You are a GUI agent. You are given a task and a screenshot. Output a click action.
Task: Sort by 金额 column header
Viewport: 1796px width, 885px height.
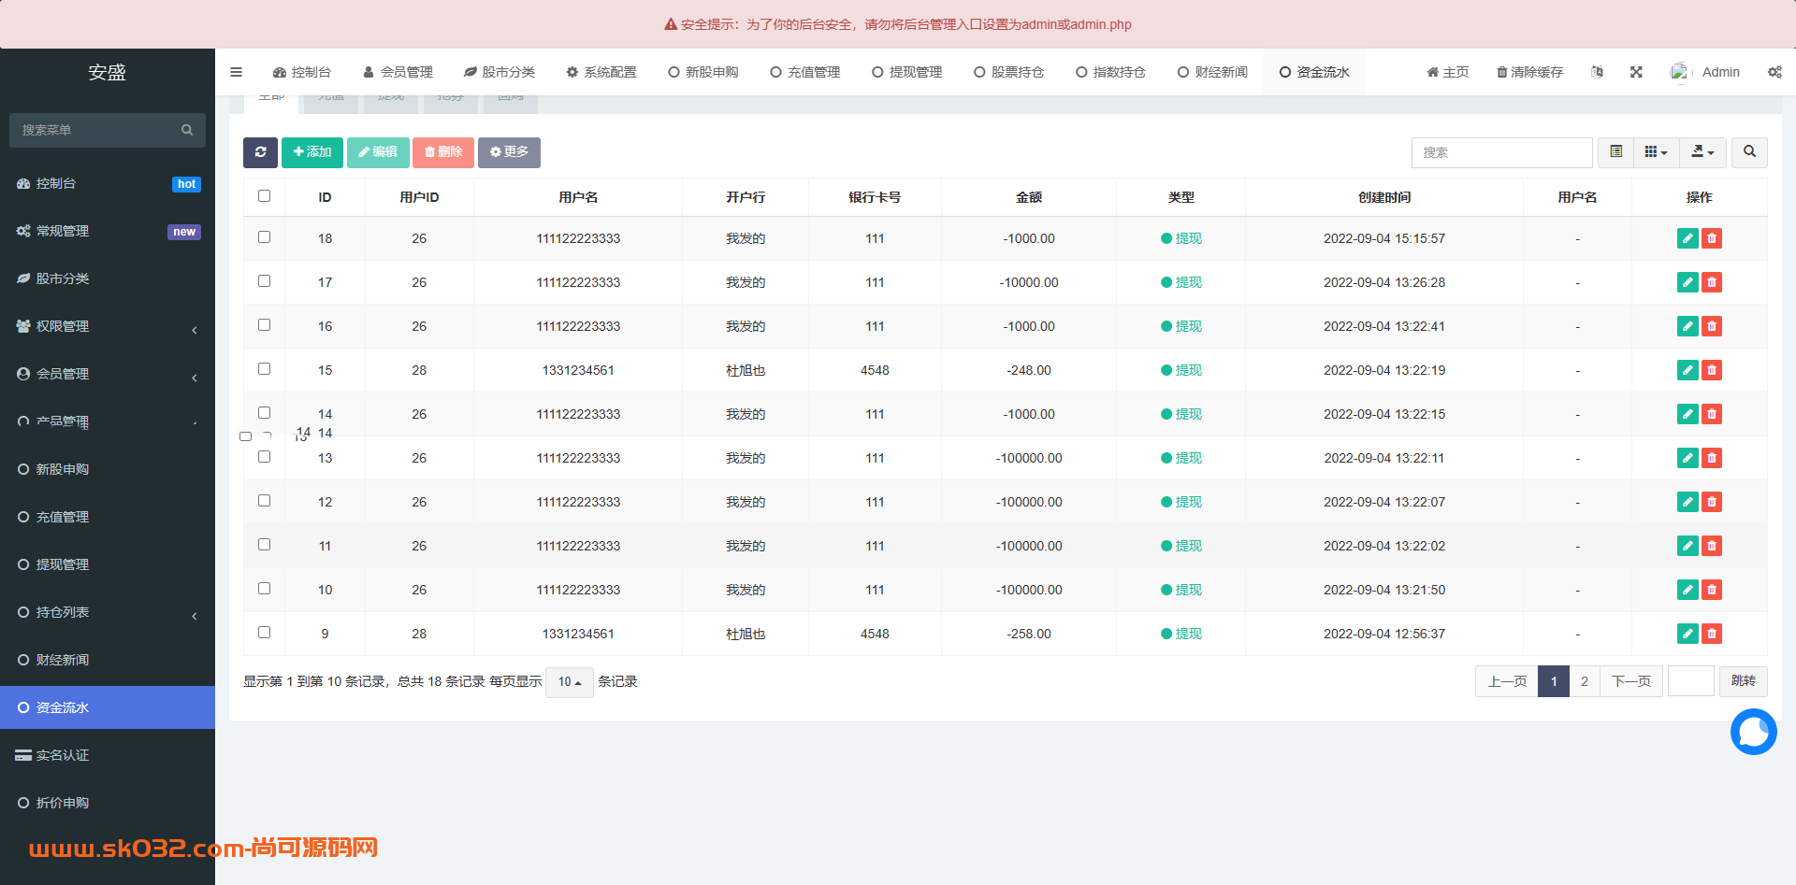tap(1029, 197)
